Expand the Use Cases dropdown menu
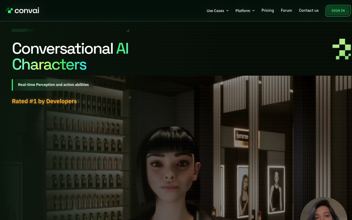The width and height of the screenshot is (352, 220). click(x=218, y=11)
